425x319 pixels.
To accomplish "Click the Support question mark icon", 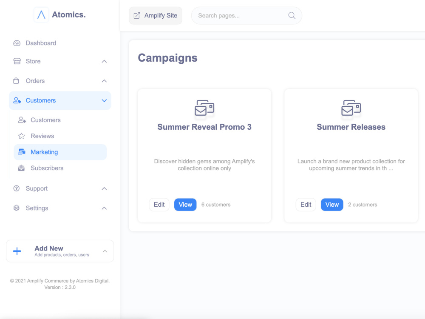I will coord(17,188).
